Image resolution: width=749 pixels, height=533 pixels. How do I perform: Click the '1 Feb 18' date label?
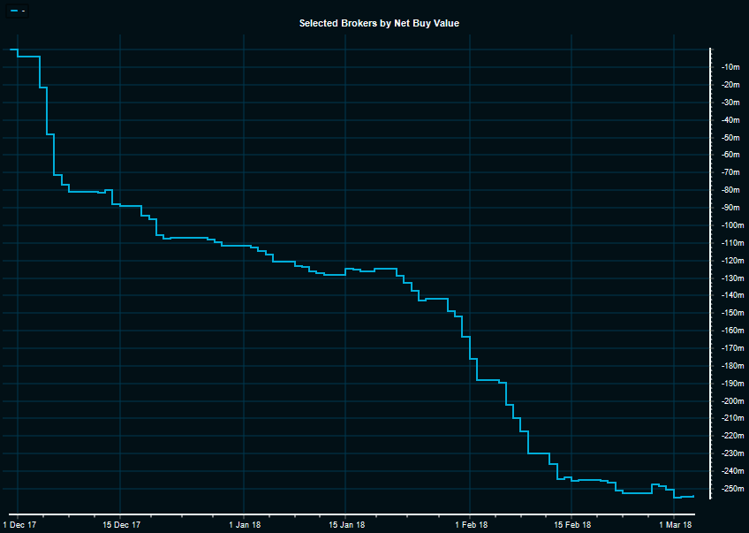point(471,524)
